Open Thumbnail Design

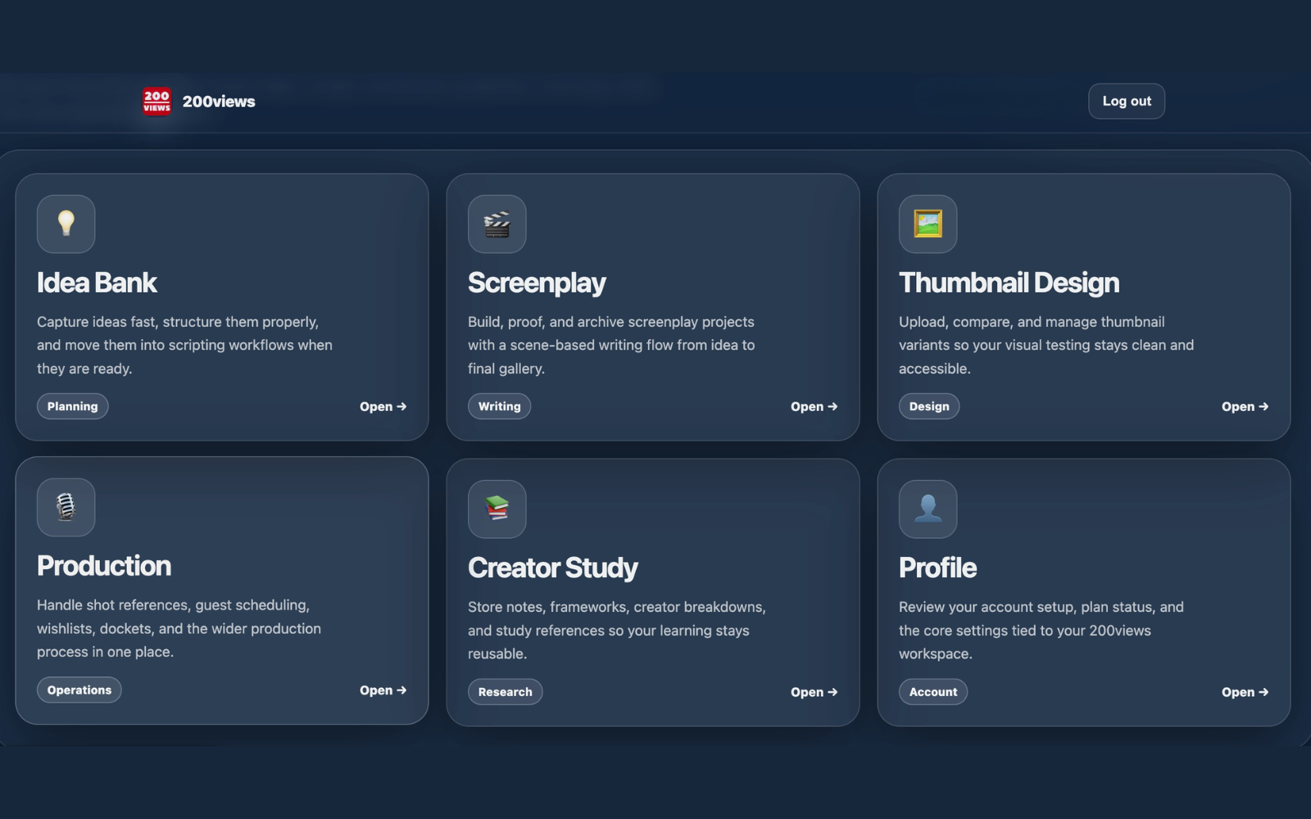tap(1245, 406)
